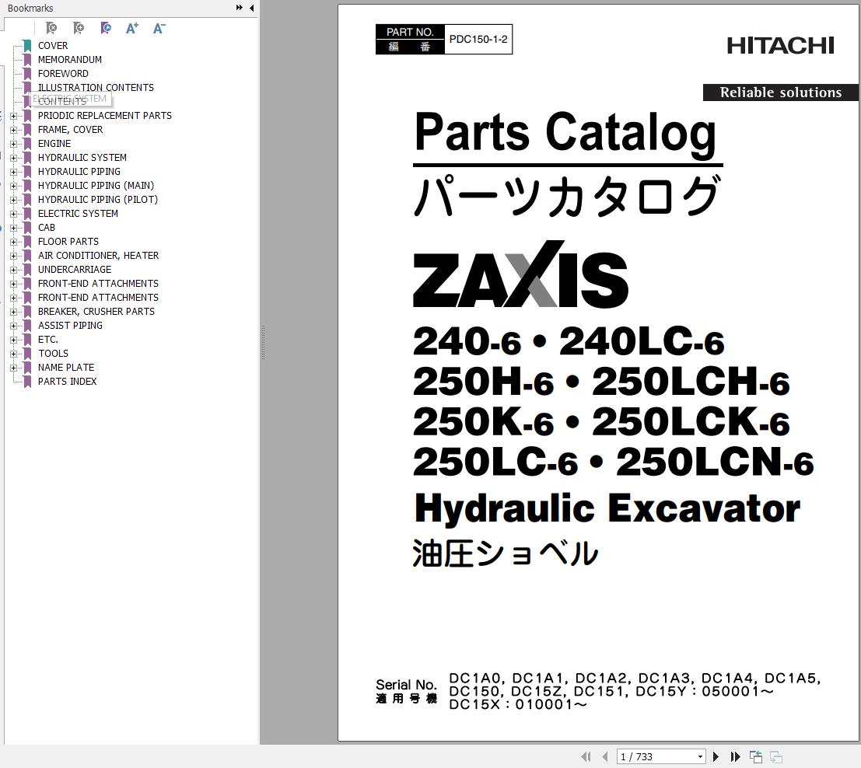Open the MEMORANDUM bookmark
This screenshot has width=861, height=768.
(x=70, y=59)
